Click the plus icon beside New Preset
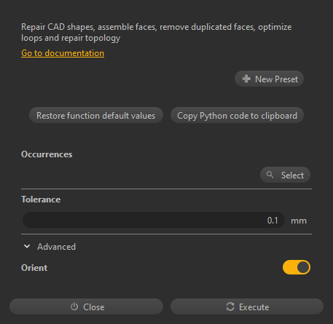Viewport: 333px width, 324px height. click(246, 79)
